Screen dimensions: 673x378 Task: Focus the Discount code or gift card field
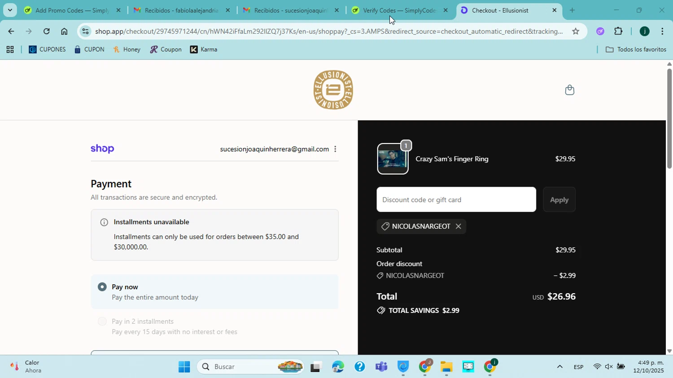[x=456, y=200]
